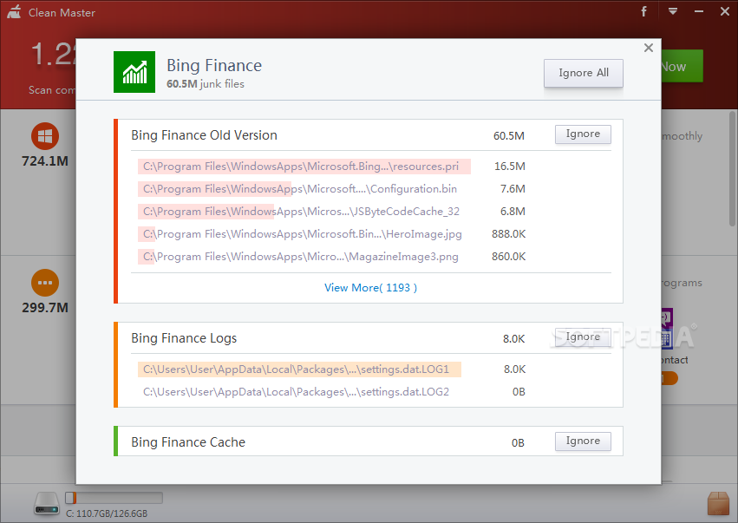Select the JSByteCodeCache_32 file path row
Image resolution: width=738 pixels, height=523 pixels.
pos(301,212)
